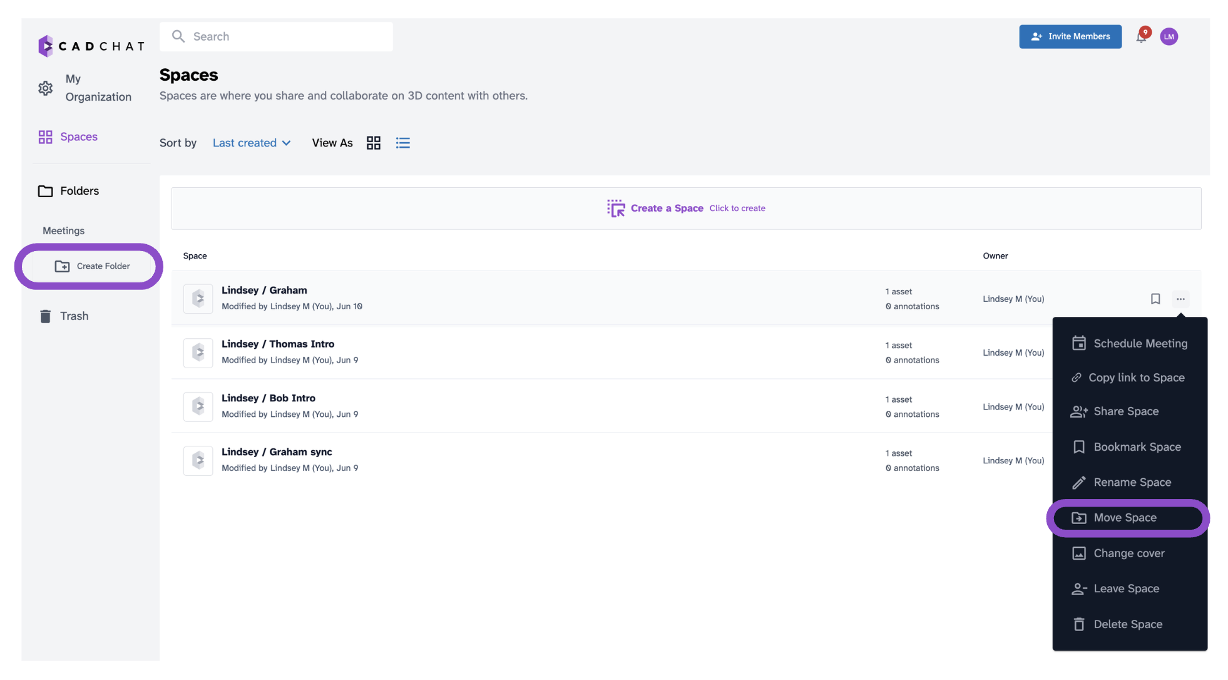Click the Owner column header
Image resolution: width=1228 pixels, height=680 pixels.
(995, 255)
